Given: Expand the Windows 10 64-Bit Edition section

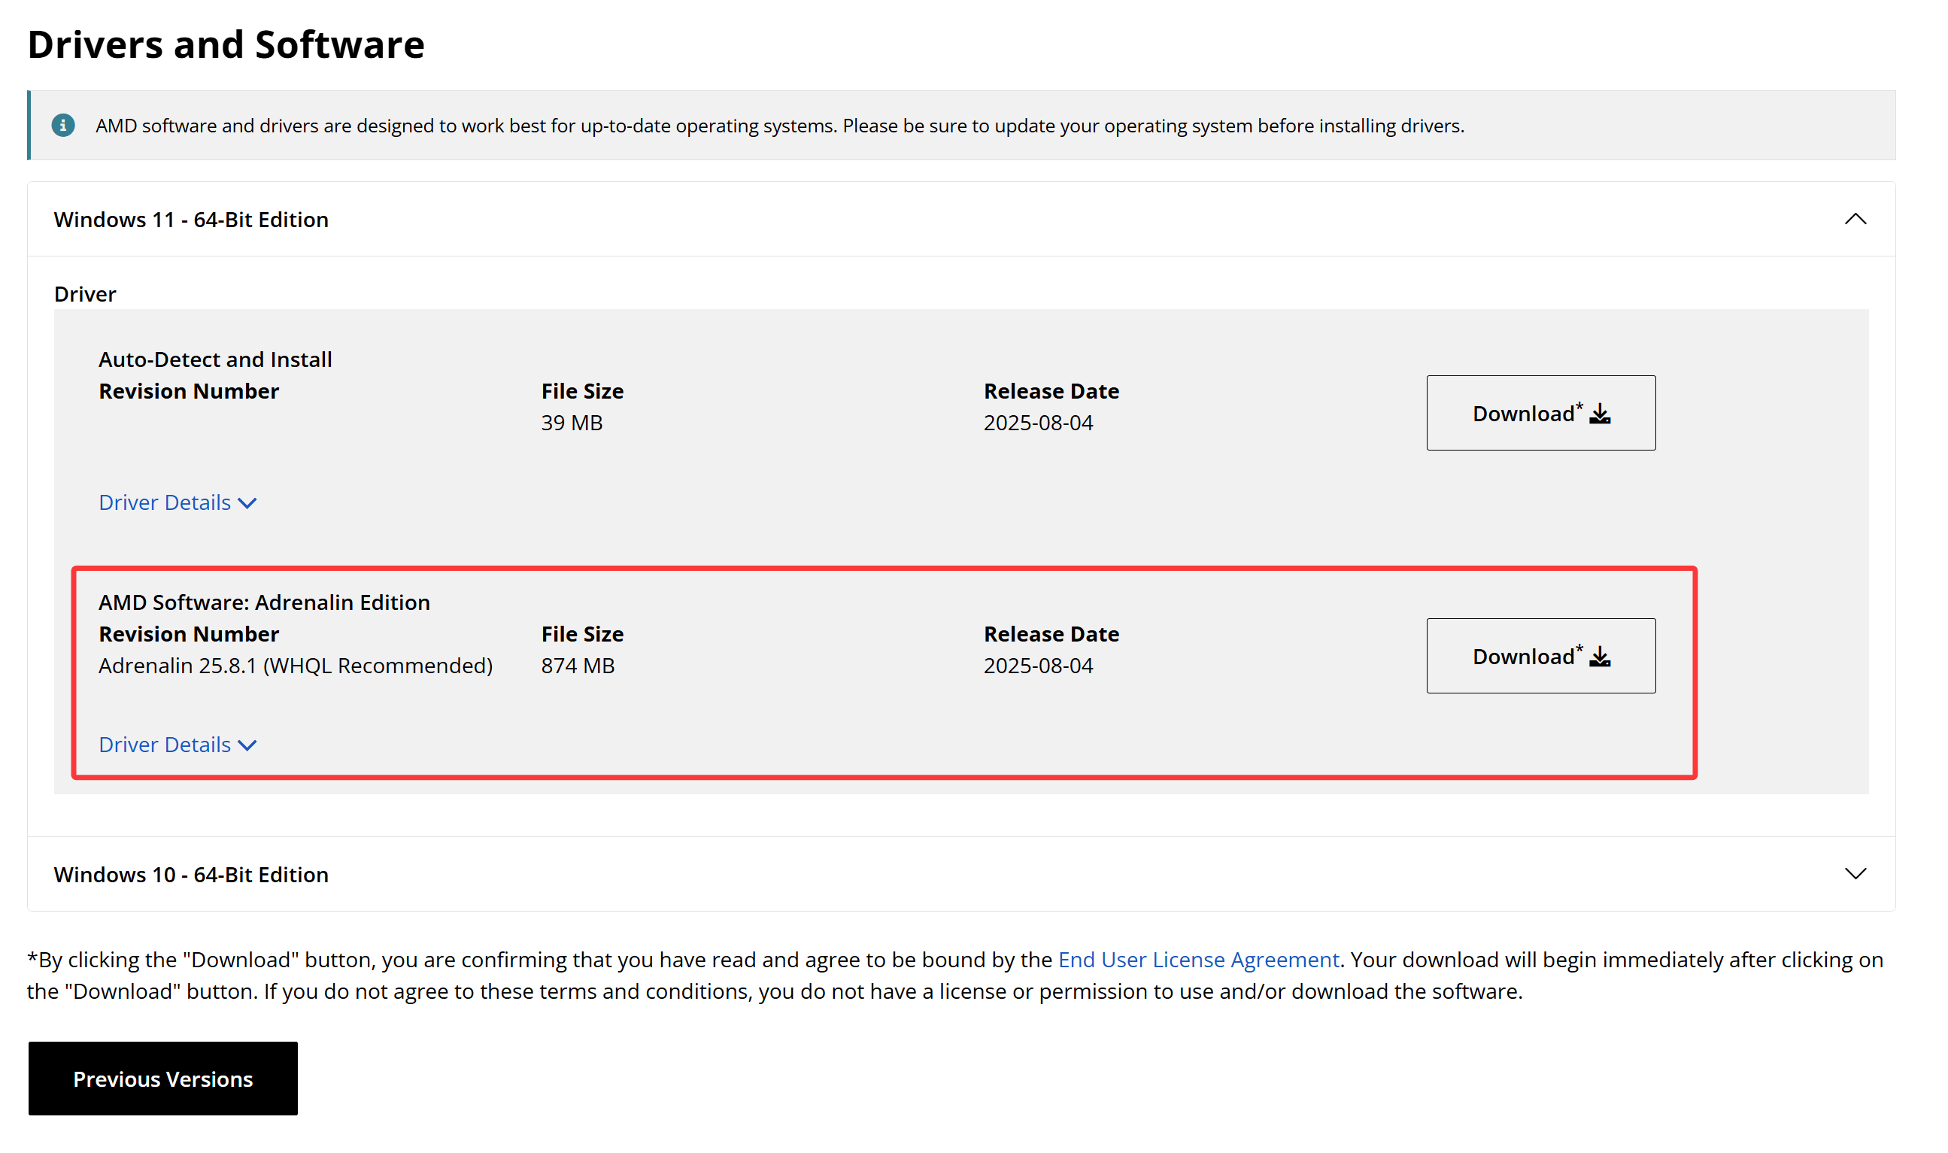Looking at the screenshot, I should [x=1855, y=874].
